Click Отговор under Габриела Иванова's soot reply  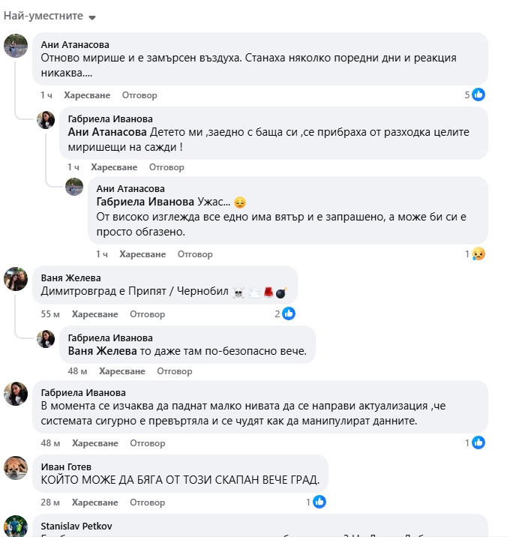pyautogui.click(x=166, y=167)
